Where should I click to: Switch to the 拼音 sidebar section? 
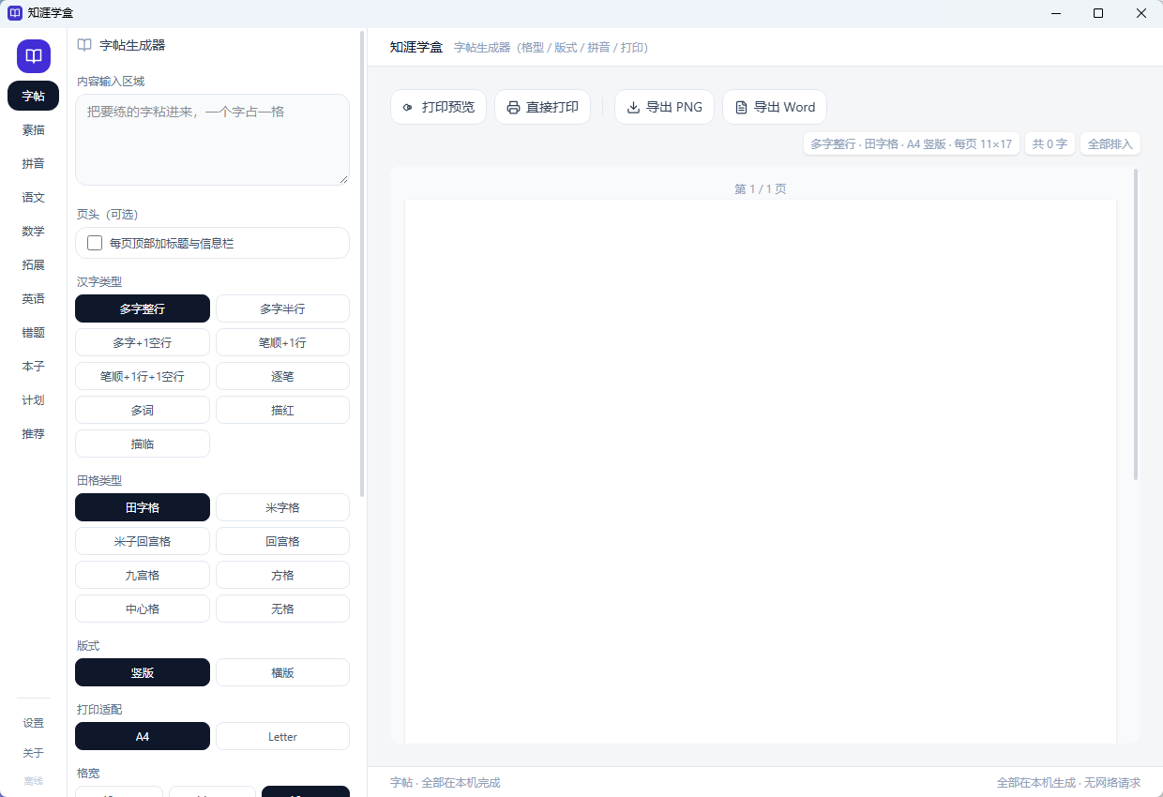point(33,163)
